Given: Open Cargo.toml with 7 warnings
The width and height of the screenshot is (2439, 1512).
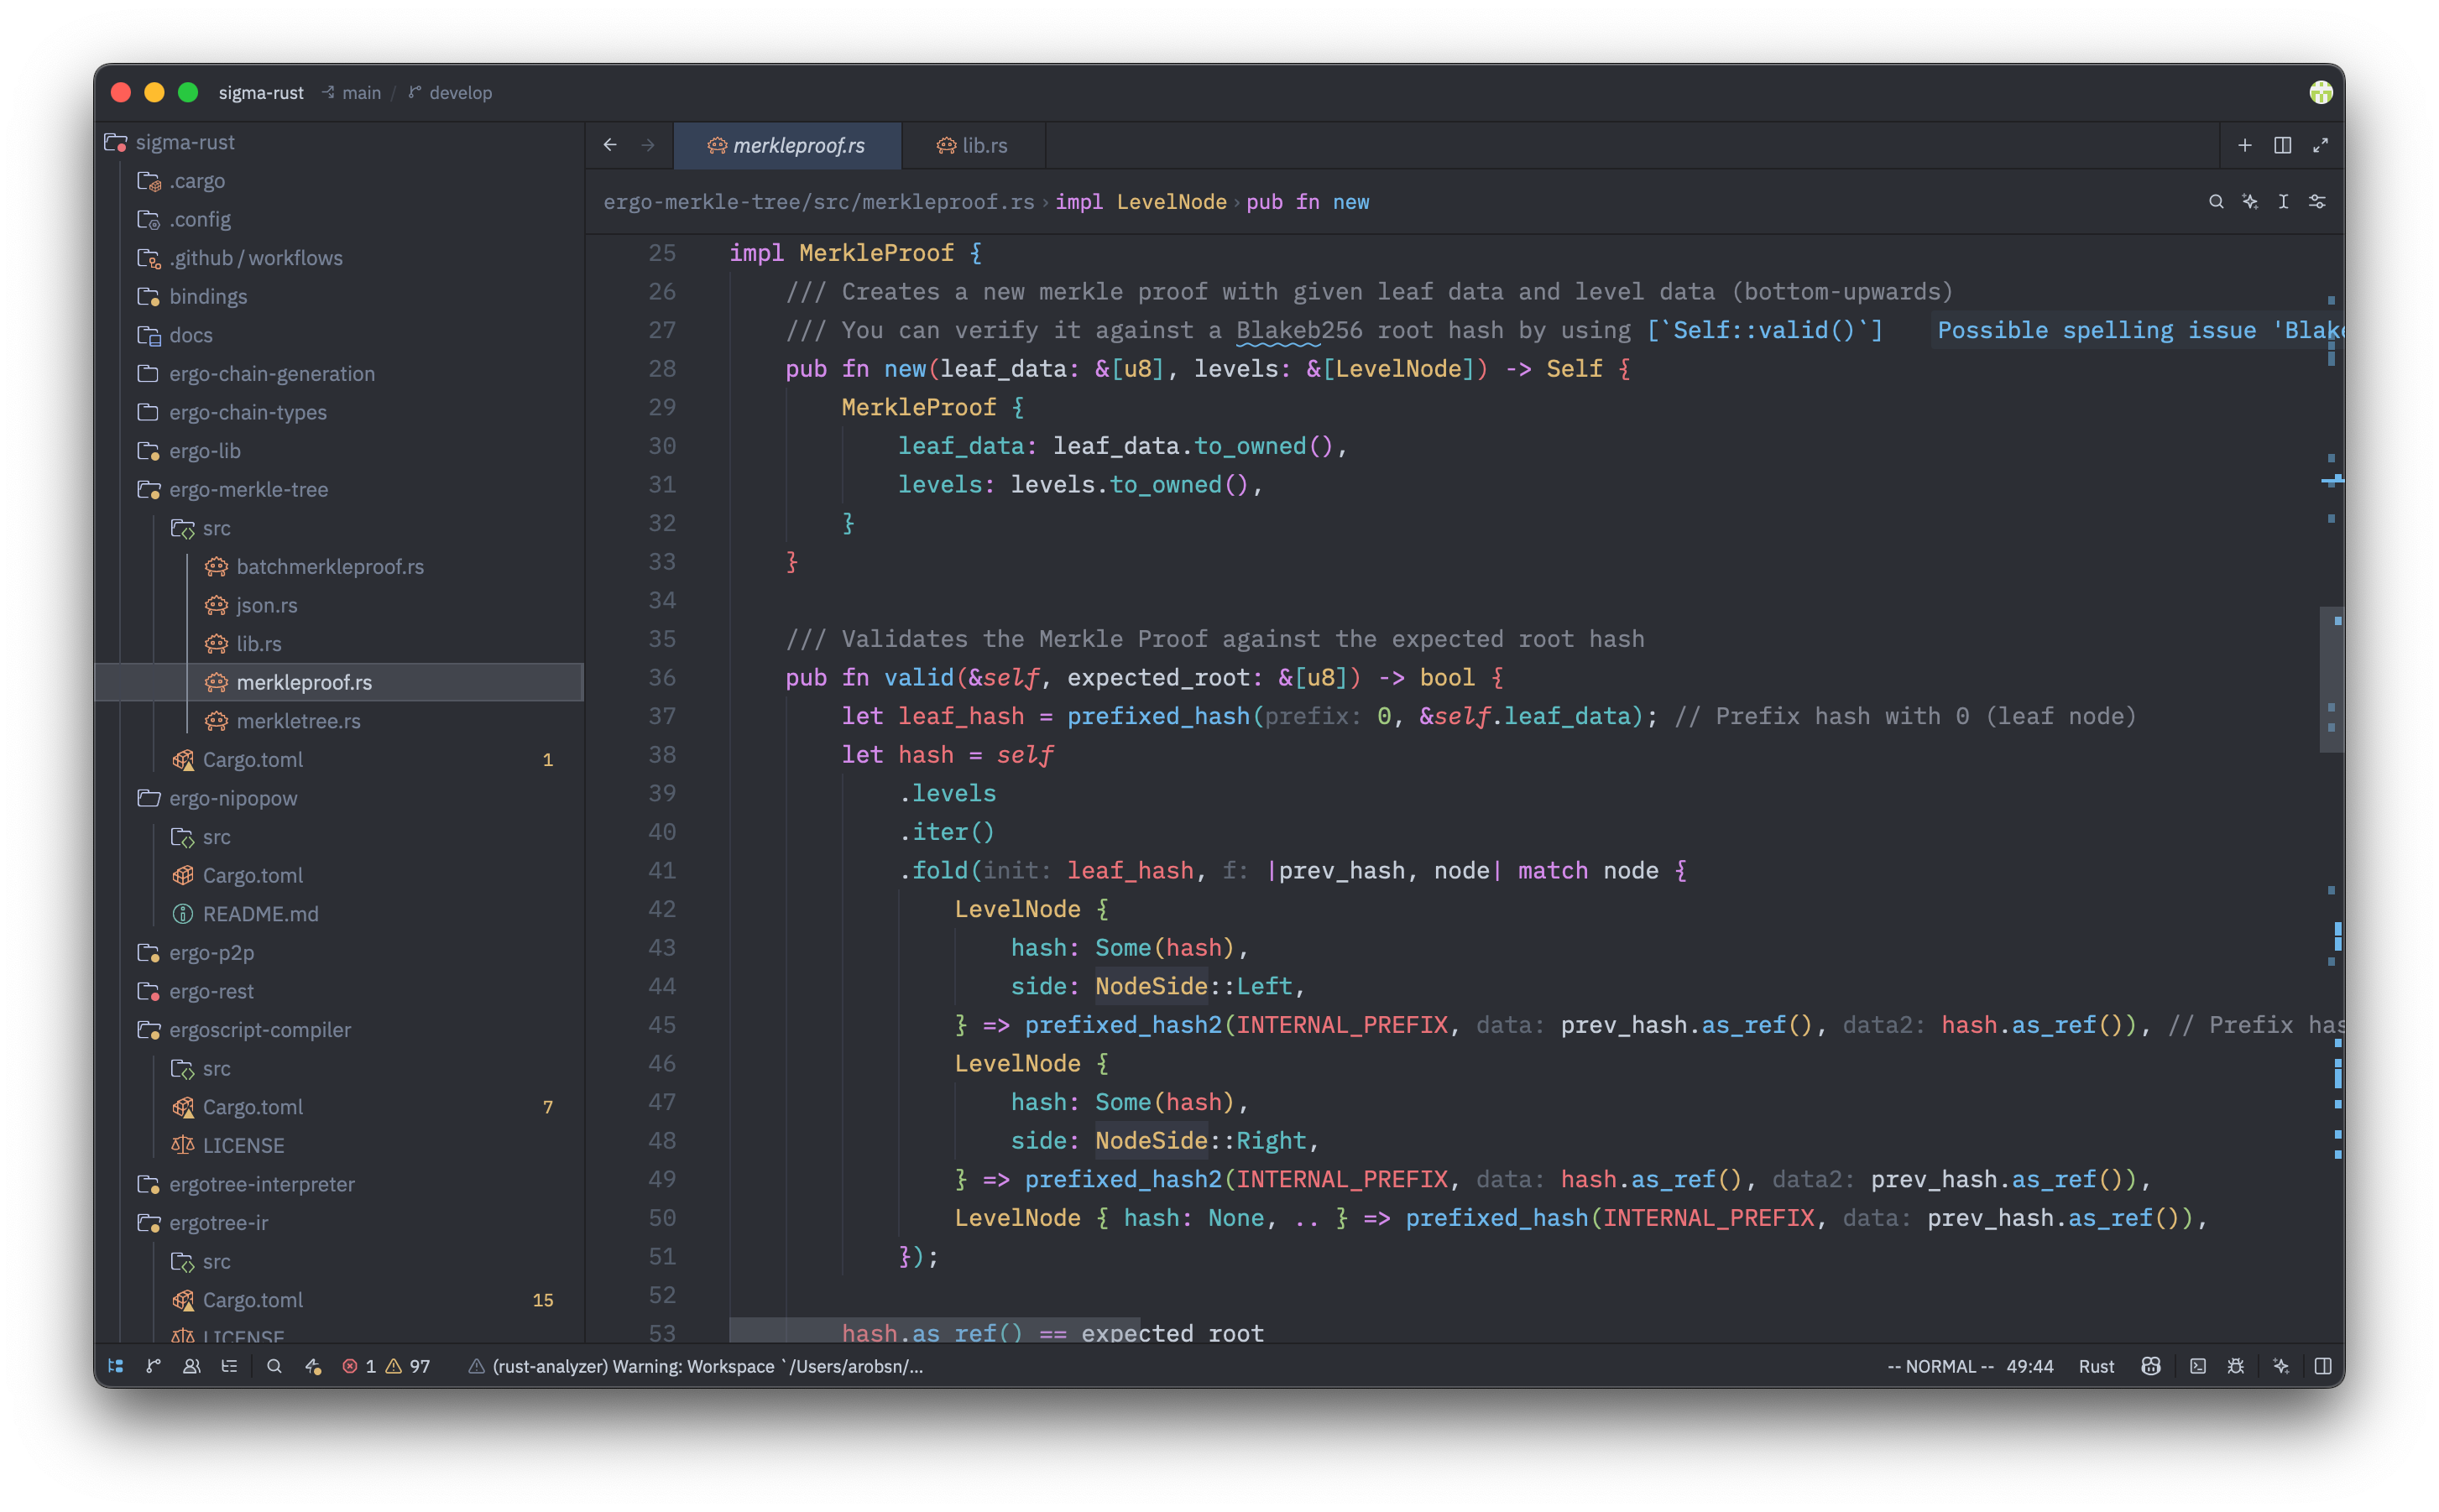Looking at the screenshot, I should (340, 1106).
